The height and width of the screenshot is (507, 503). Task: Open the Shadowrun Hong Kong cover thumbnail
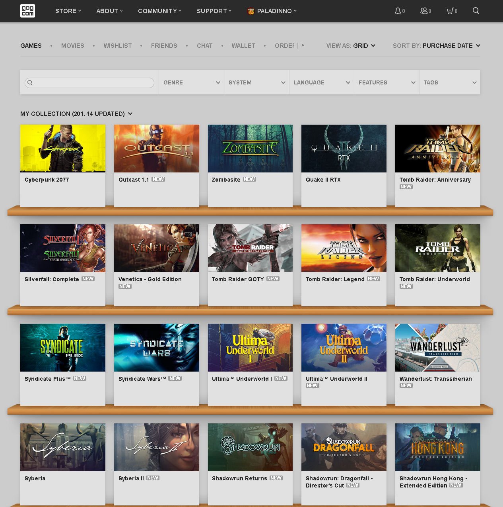pos(438,447)
